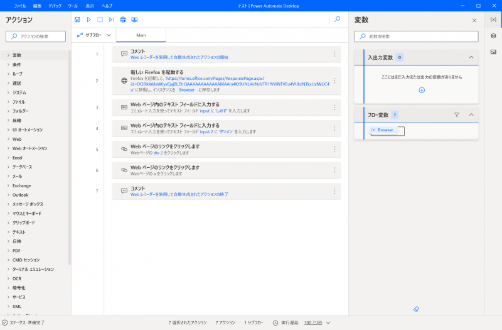The width and height of the screenshot is (502, 330).
Task: Click the input 2 element link
Action: pos(206,131)
